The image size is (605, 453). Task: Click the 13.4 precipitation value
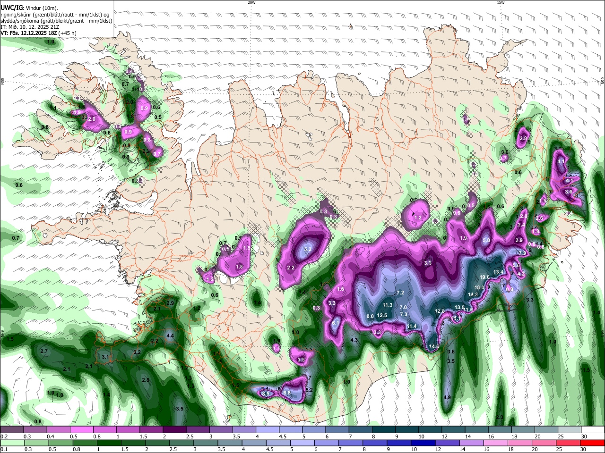tap(498, 272)
